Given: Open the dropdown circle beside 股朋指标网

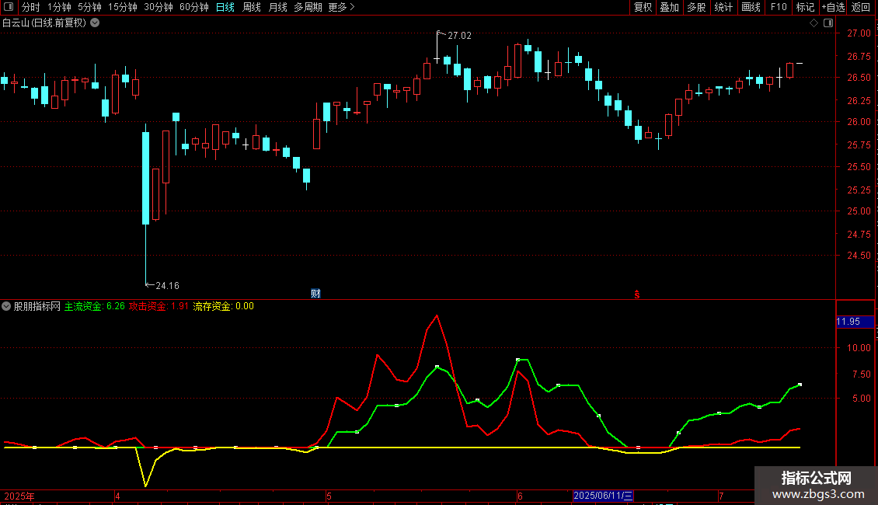Looking at the screenshot, I should [6, 306].
